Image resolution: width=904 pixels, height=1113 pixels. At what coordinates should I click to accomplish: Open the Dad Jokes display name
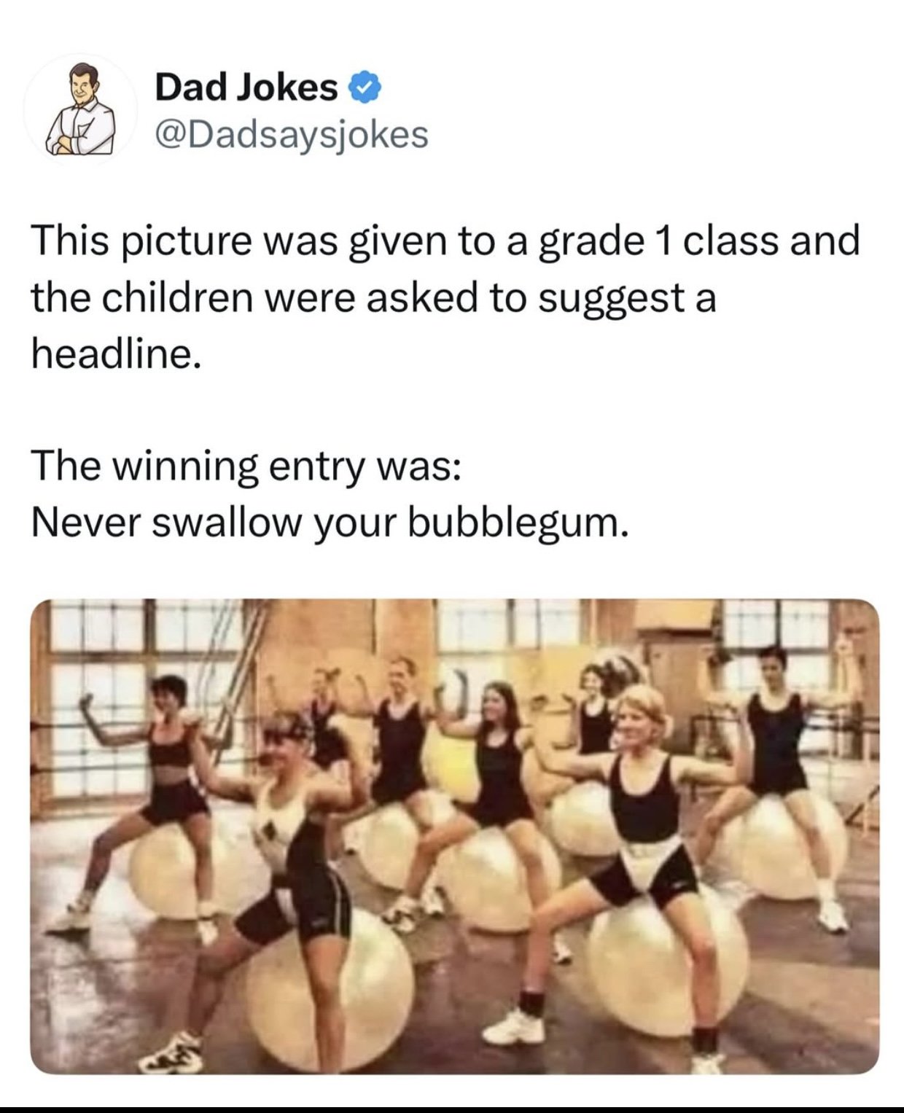(x=246, y=87)
